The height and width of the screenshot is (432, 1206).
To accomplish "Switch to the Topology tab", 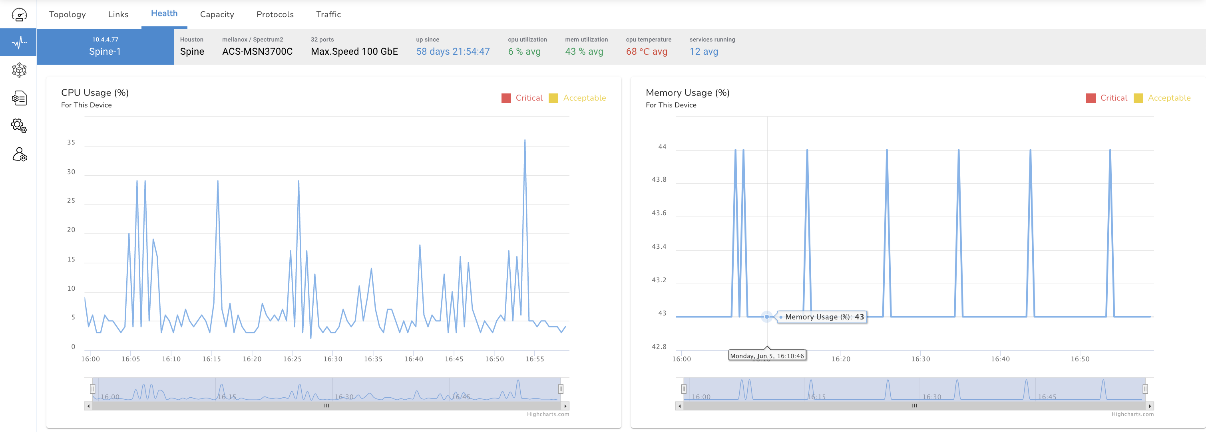I will 68,14.
